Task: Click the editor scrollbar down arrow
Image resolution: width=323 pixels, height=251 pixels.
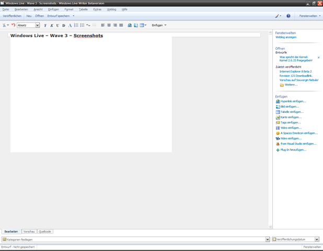Action: 270,227
